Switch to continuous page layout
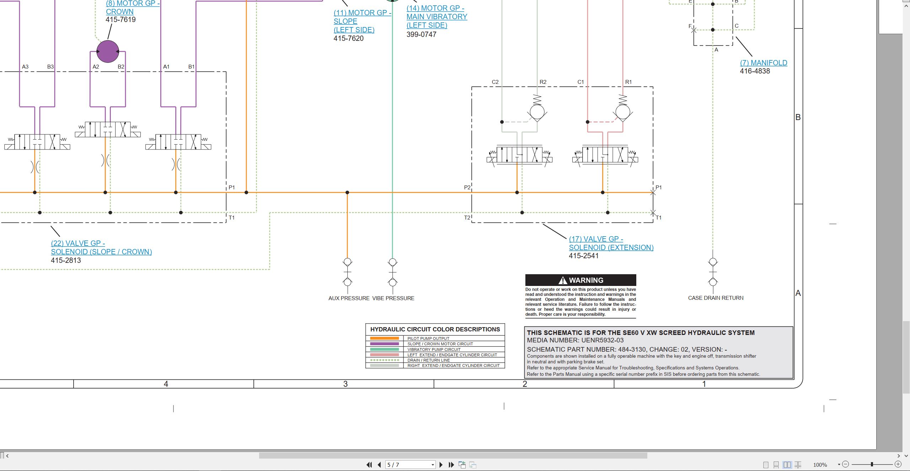Screen dimensions: 910x471 coord(776,465)
